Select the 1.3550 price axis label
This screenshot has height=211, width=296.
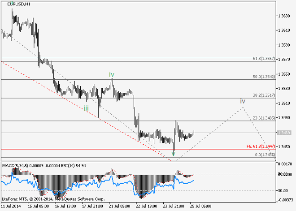tap(284, 74)
